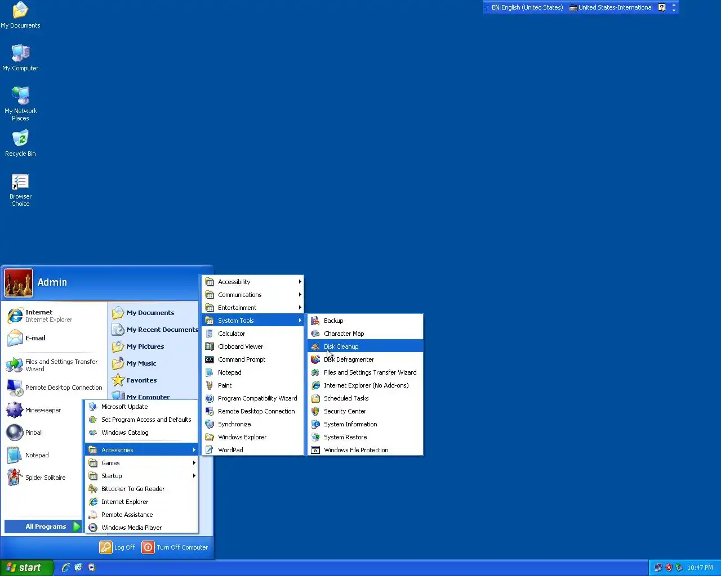Click the Scheduled Tasks folder icon
Image resolution: width=721 pixels, height=576 pixels.
click(x=315, y=398)
